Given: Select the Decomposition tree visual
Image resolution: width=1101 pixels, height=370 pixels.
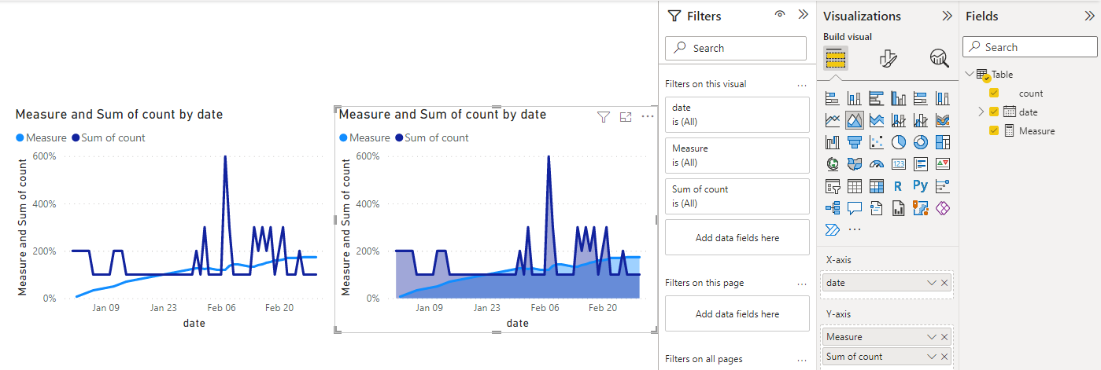Looking at the screenshot, I should point(833,208).
